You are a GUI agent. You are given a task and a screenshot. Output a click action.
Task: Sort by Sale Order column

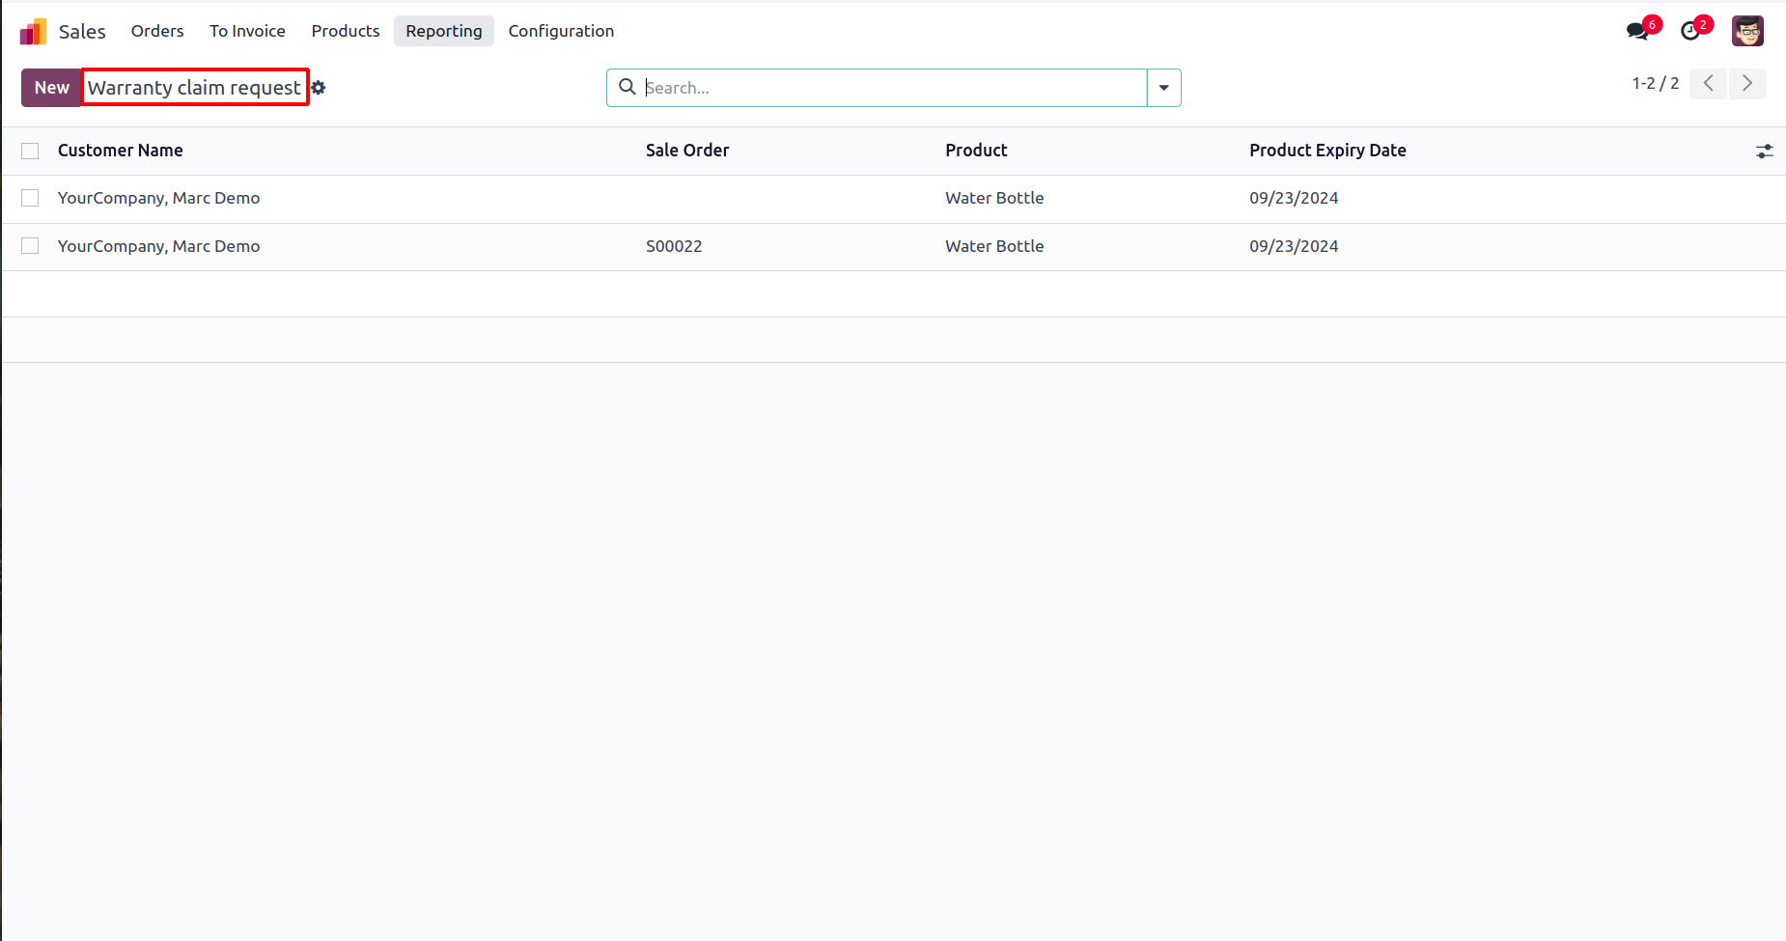point(687,151)
